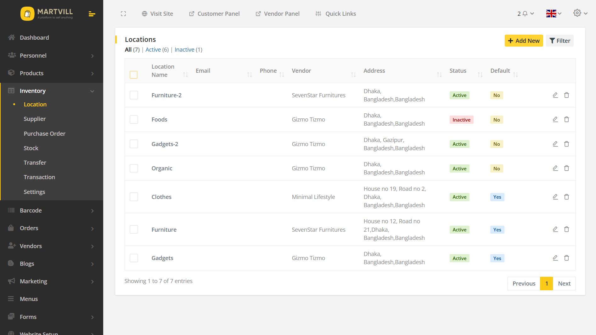Screen dimensions: 596x335
Task: Open Purchase Order in the Inventory submenu
Action: pos(44,133)
